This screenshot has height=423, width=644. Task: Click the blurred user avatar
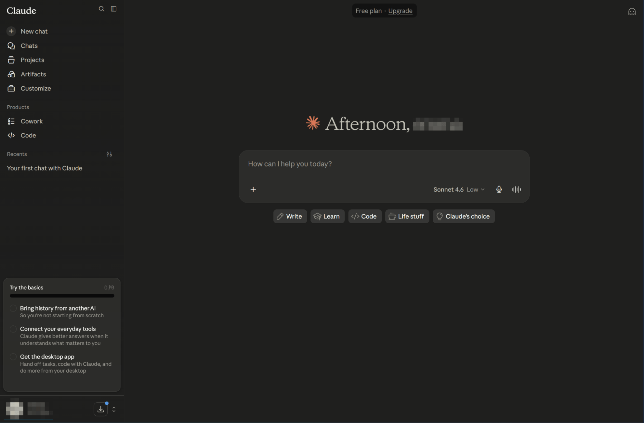[14, 409]
